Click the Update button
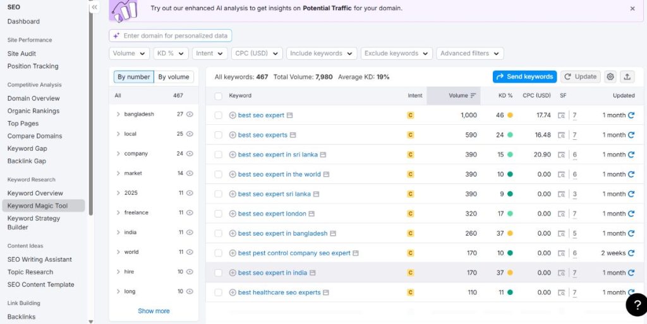 pyautogui.click(x=580, y=76)
